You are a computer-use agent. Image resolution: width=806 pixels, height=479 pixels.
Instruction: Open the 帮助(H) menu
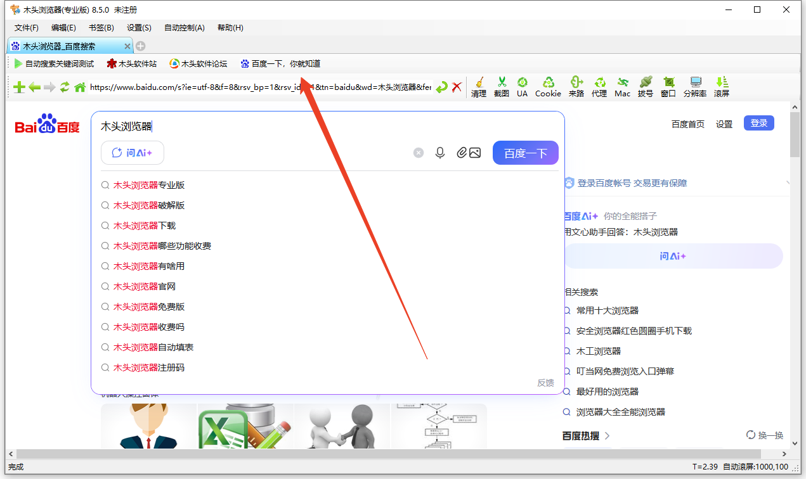(230, 28)
